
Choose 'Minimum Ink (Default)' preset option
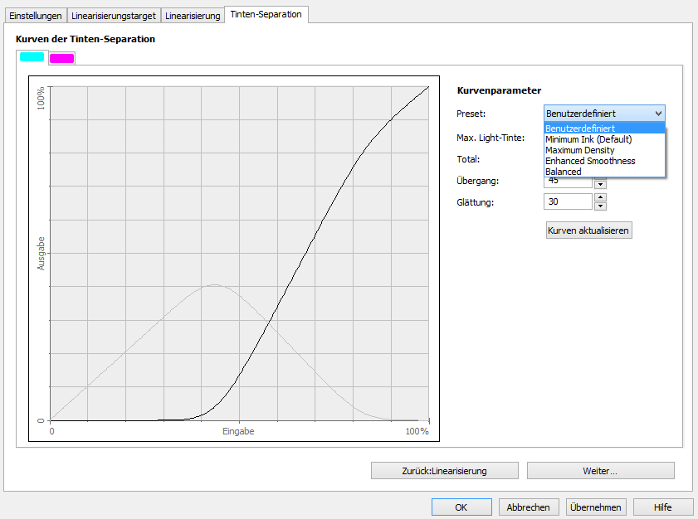pyautogui.click(x=588, y=139)
